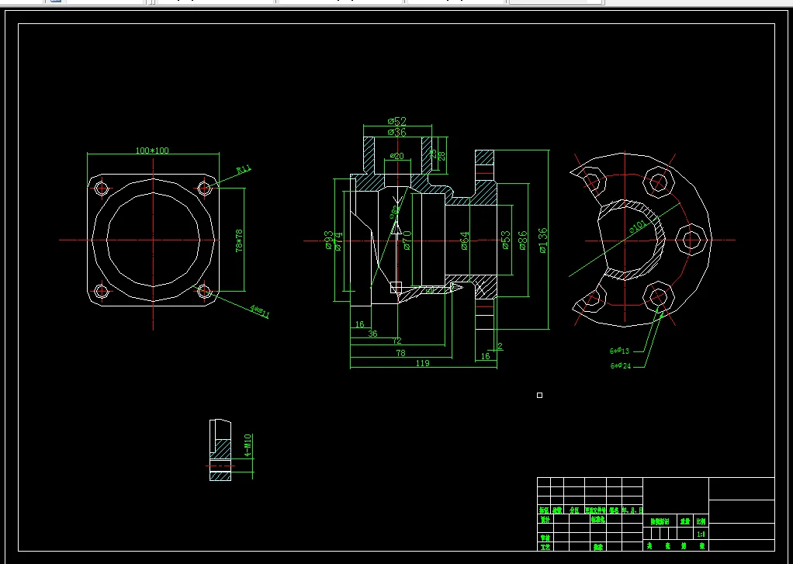Click the ø93 diameter label
Image resolution: width=793 pixels, height=564 pixels.
329,240
